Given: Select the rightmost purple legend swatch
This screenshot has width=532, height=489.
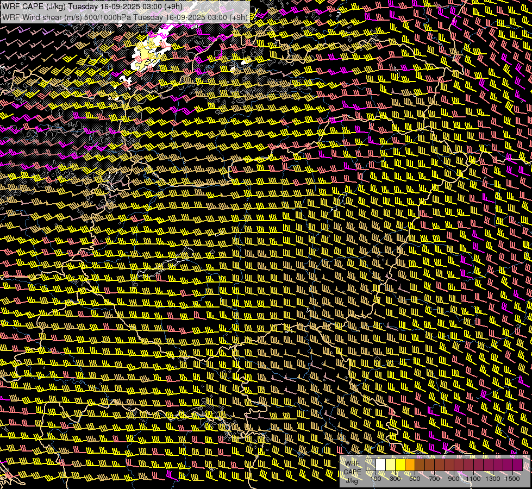Looking at the screenshot, I should (517, 465).
